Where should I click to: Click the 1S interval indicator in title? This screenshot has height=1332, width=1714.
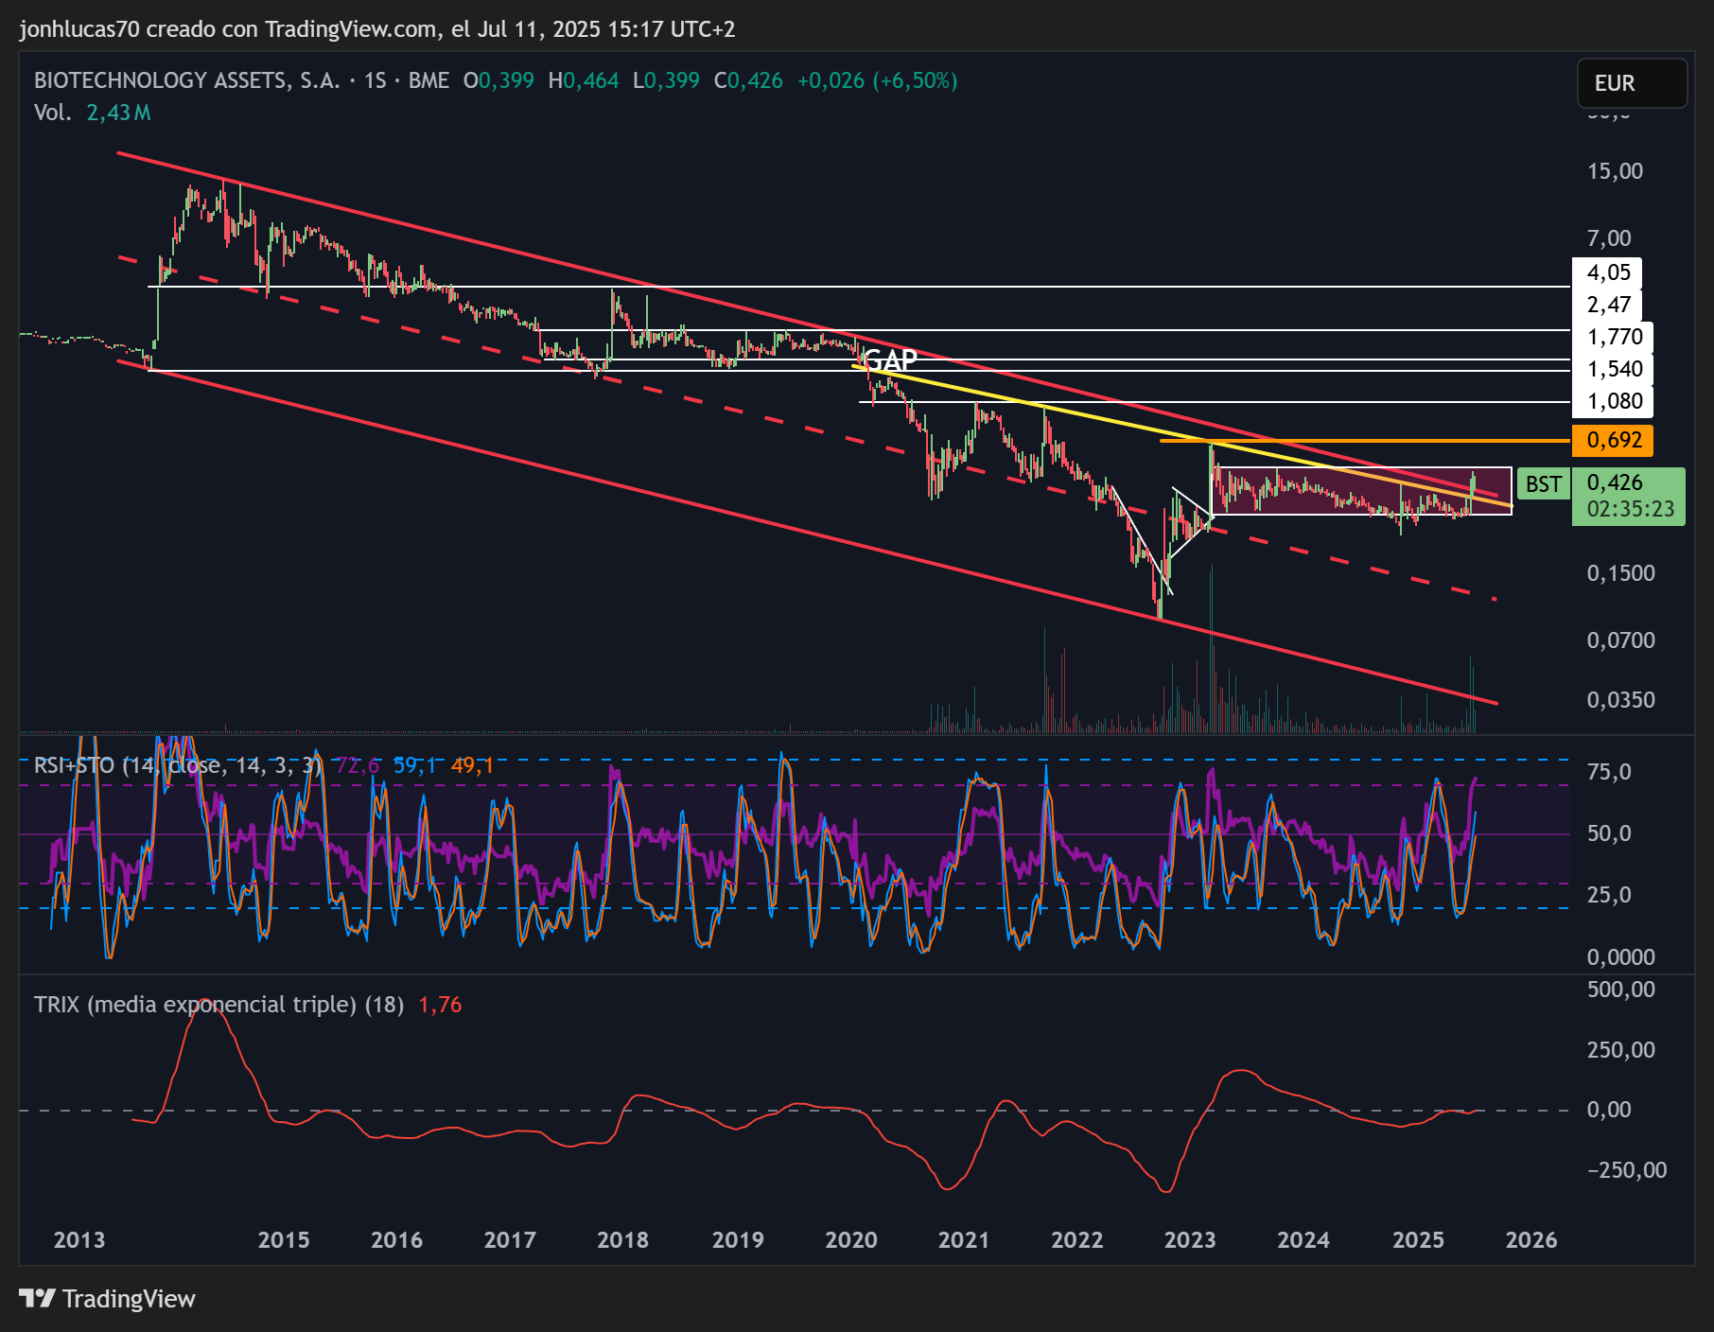[375, 80]
